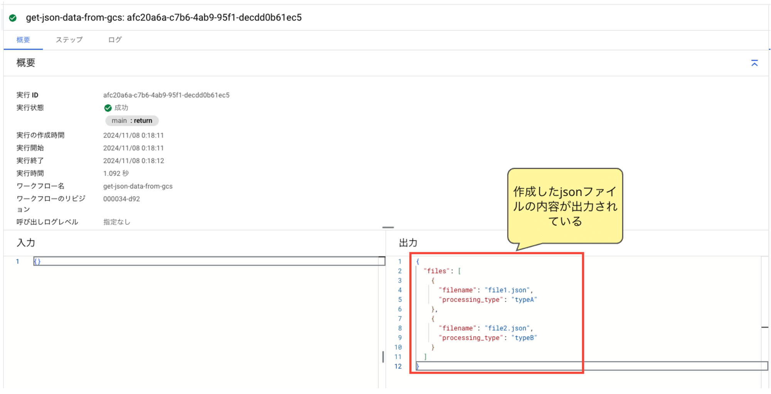Click the revision value 000034-d92
Viewport: 771px width, 394px height.
121,199
